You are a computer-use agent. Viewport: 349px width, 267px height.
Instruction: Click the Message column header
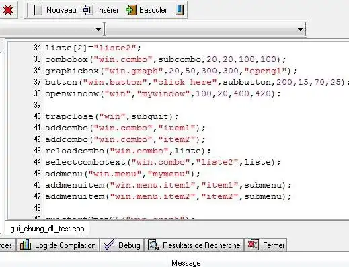point(186,263)
